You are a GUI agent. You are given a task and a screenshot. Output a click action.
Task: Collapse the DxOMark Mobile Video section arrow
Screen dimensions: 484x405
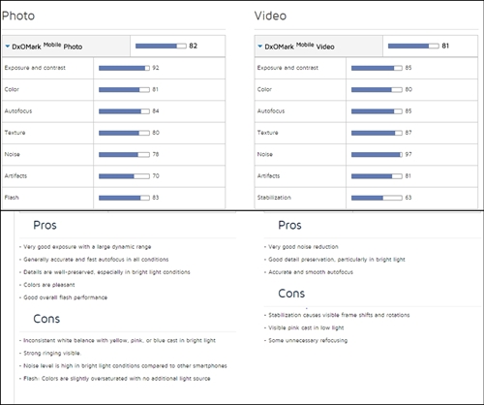click(x=260, y=47)
